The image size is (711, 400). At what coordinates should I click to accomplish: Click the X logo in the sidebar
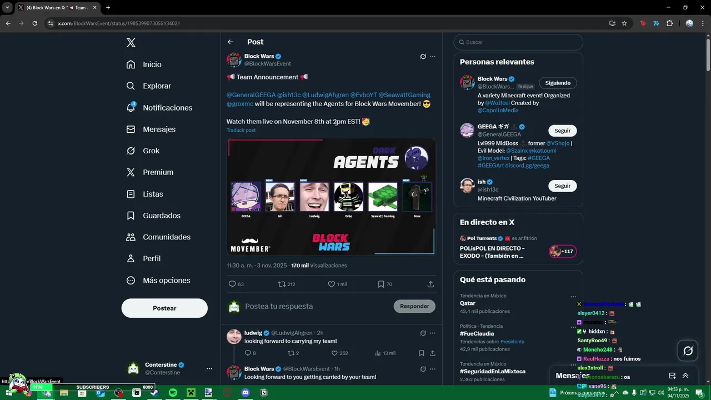tap(131, 43)
